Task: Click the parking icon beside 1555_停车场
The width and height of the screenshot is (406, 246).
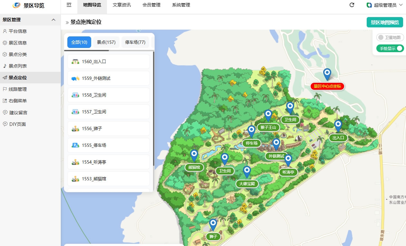Action: 75,145
